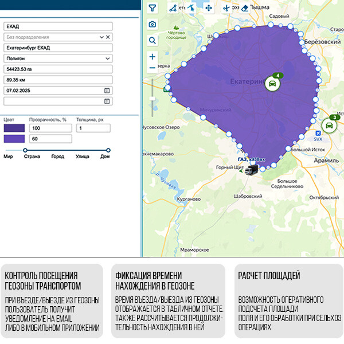Clear the department field with the X button
Viewport: 344px width, 344px height.
108,37
